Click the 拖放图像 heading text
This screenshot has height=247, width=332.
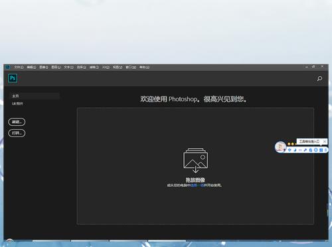[195, 179]
